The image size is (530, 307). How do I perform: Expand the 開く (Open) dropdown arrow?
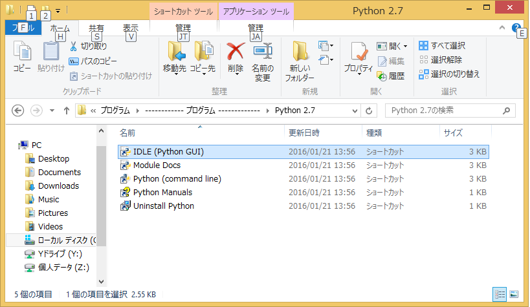click(x=406, y=47)
